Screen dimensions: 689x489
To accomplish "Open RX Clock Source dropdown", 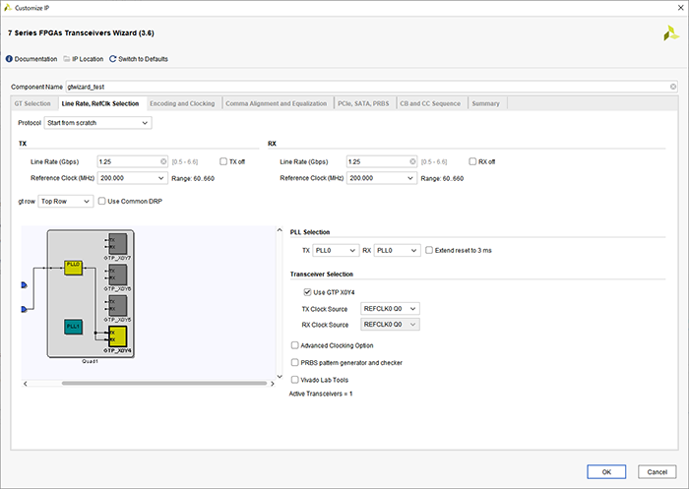I will [390, 325].
